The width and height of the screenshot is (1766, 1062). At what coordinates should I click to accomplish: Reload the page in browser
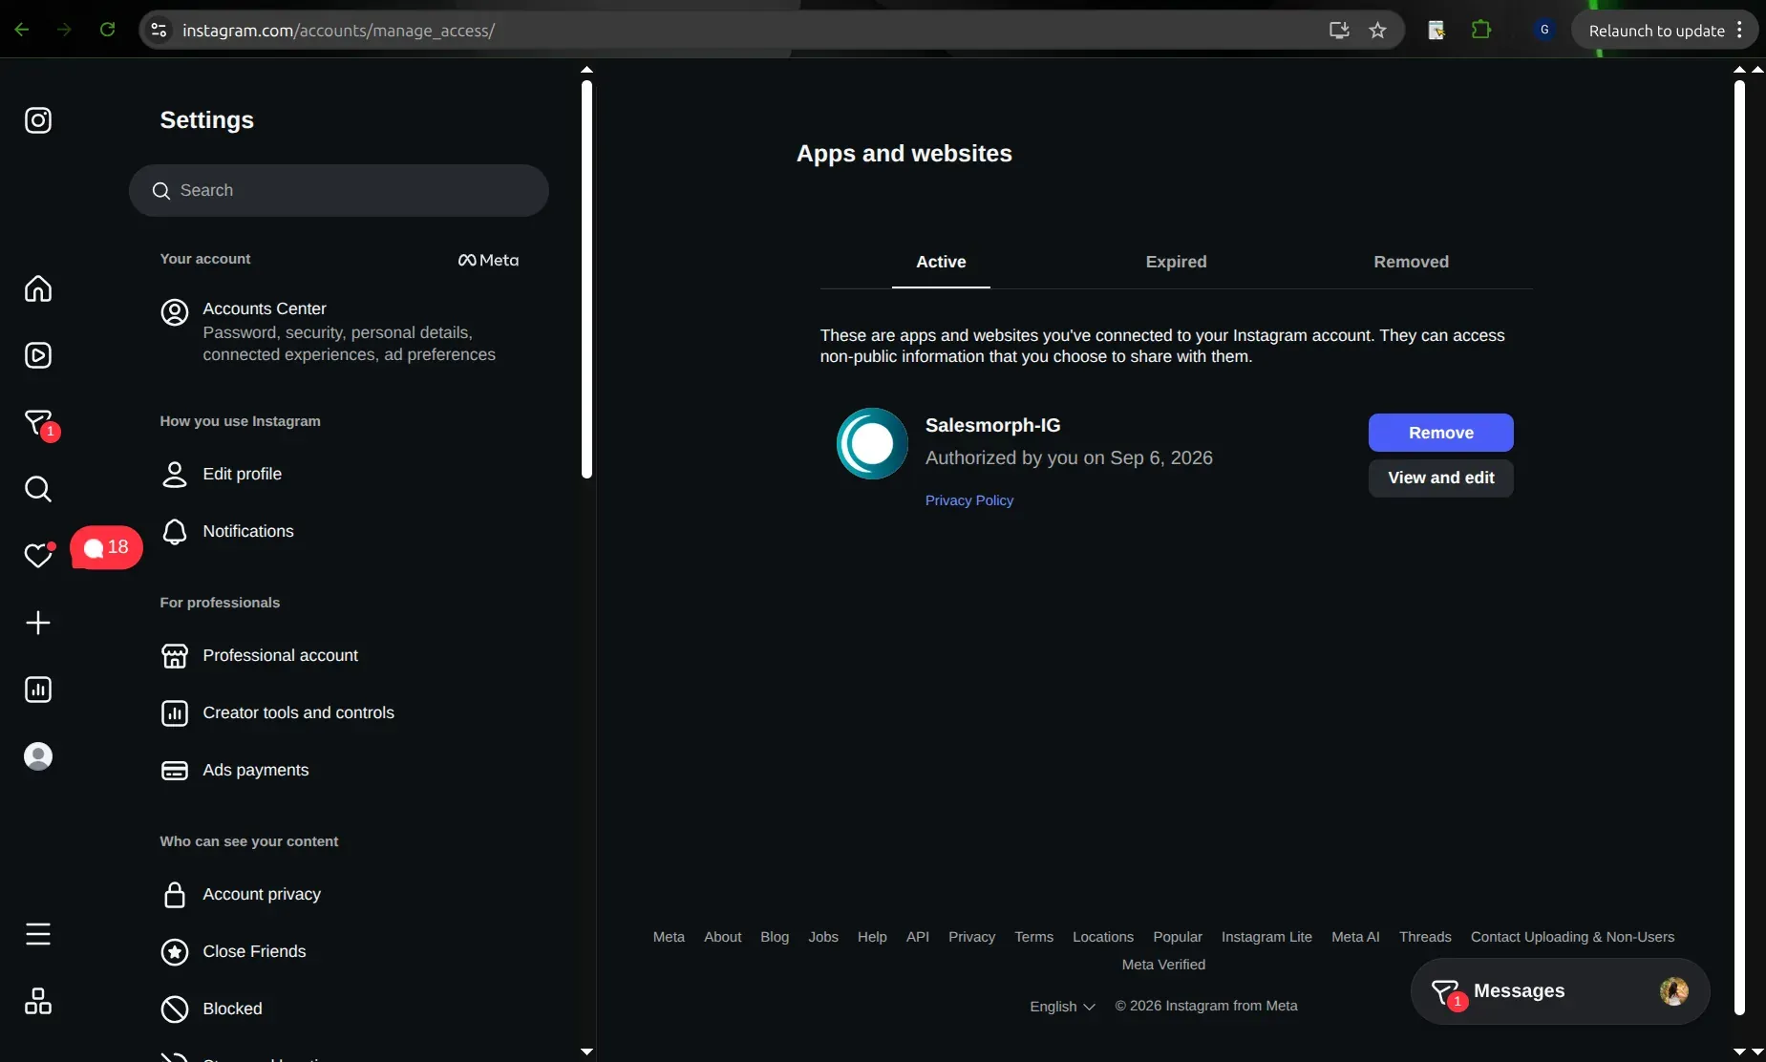tap(108, 30)
